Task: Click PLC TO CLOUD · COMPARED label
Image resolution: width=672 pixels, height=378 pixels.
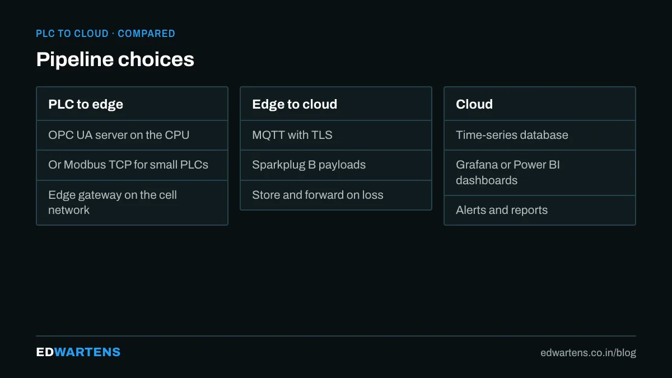Action: pyautogui.click(x=105, y=34)
